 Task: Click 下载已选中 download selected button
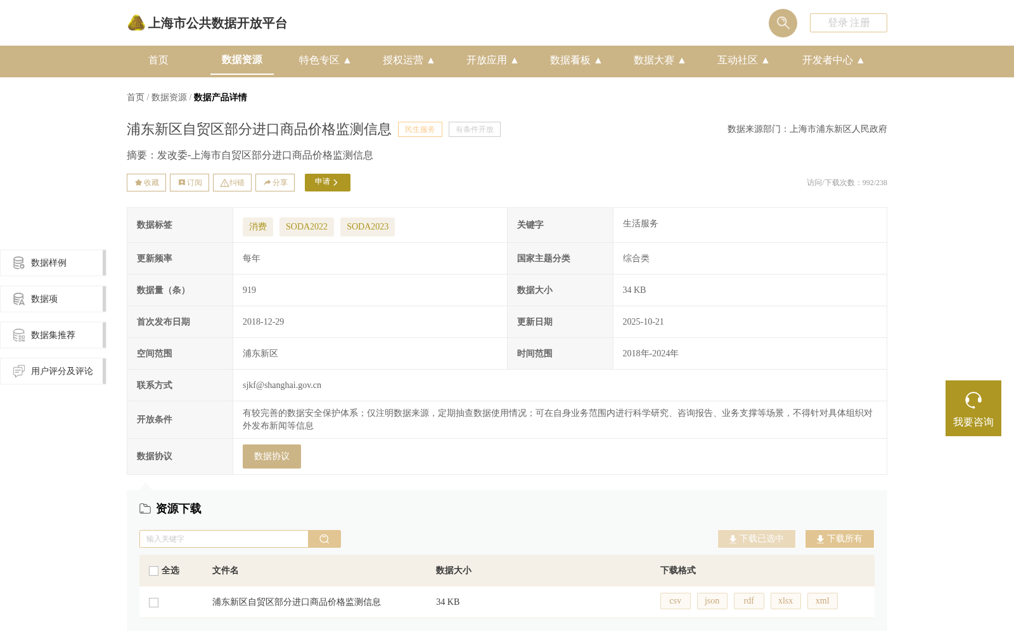pyautogui.click(x=757, y=539)
